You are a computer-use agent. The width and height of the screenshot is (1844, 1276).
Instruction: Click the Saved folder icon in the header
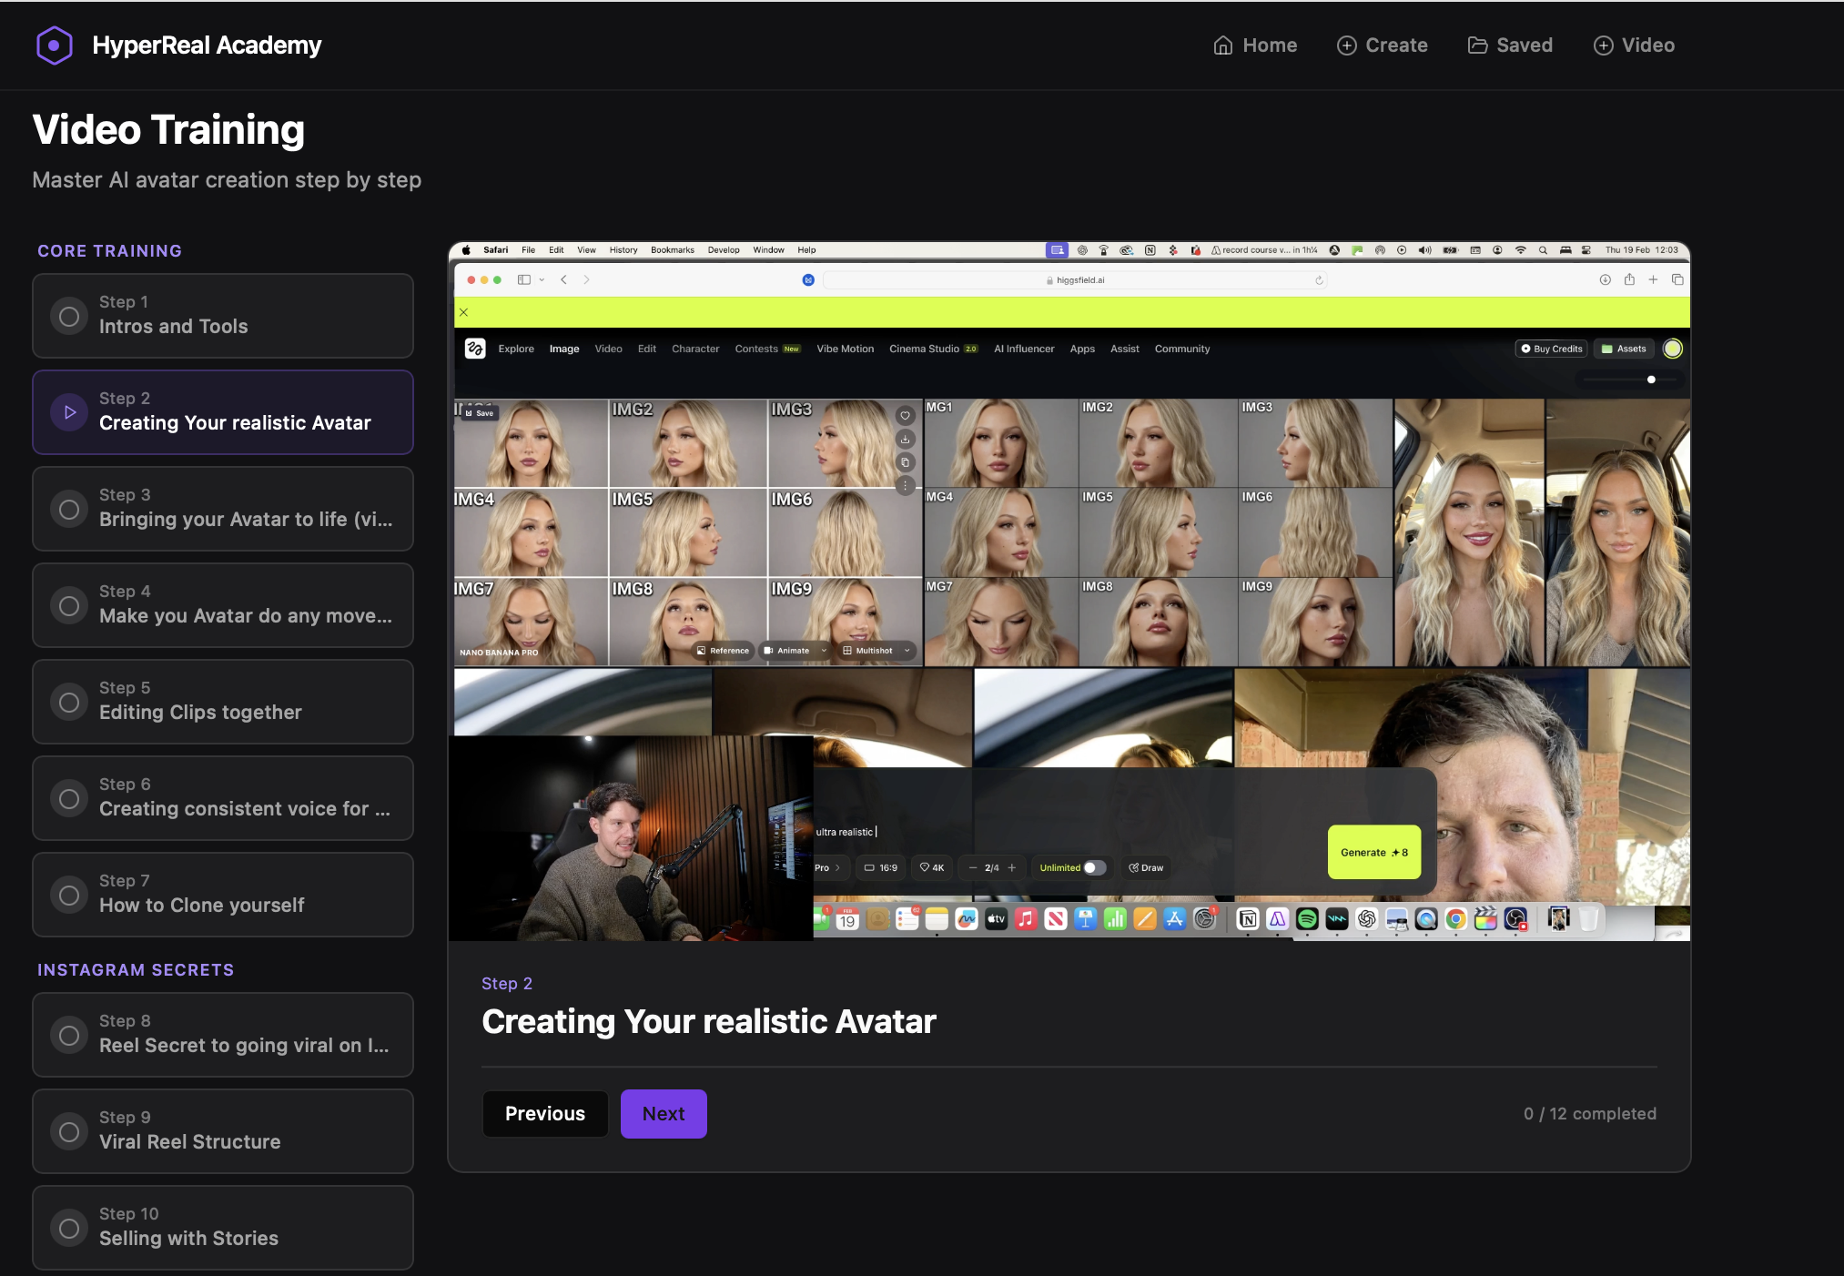[x=1477, y=46]
